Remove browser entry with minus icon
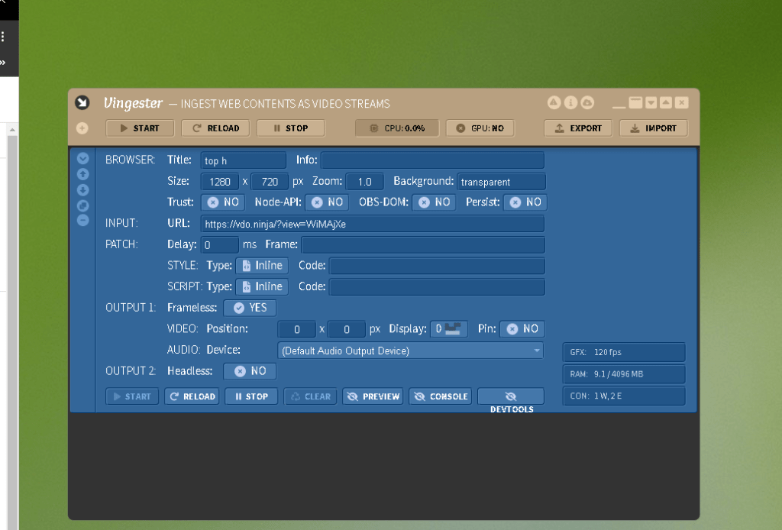The image size is (782, 530). [x=82, y=220]
